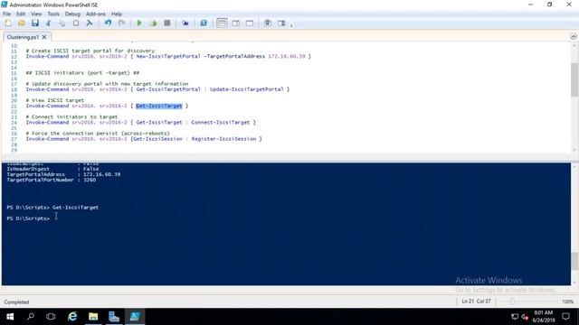Open the Edit menu

click(x=21, y=14)
